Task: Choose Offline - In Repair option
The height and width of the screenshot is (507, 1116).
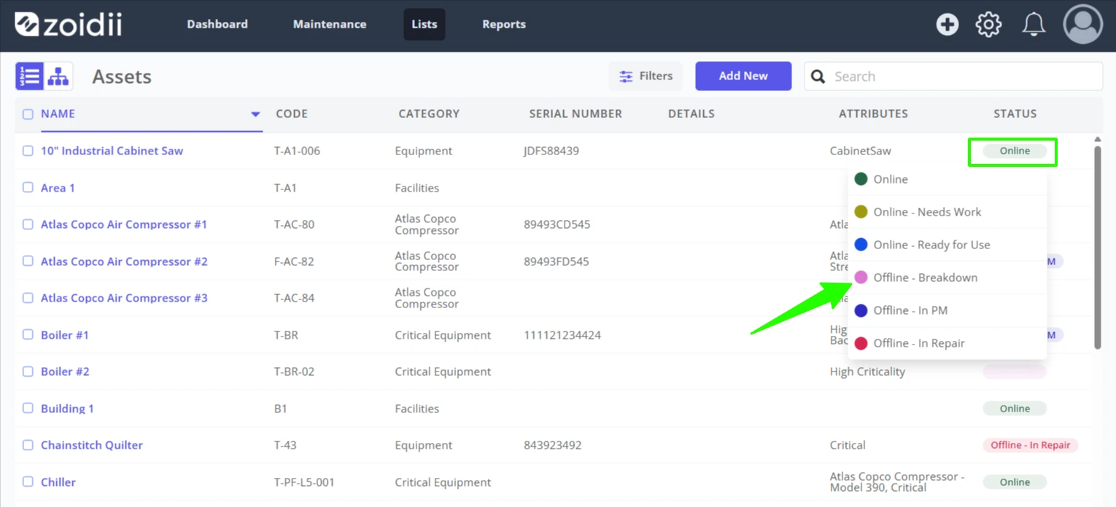Action: [x=948, y=343]
